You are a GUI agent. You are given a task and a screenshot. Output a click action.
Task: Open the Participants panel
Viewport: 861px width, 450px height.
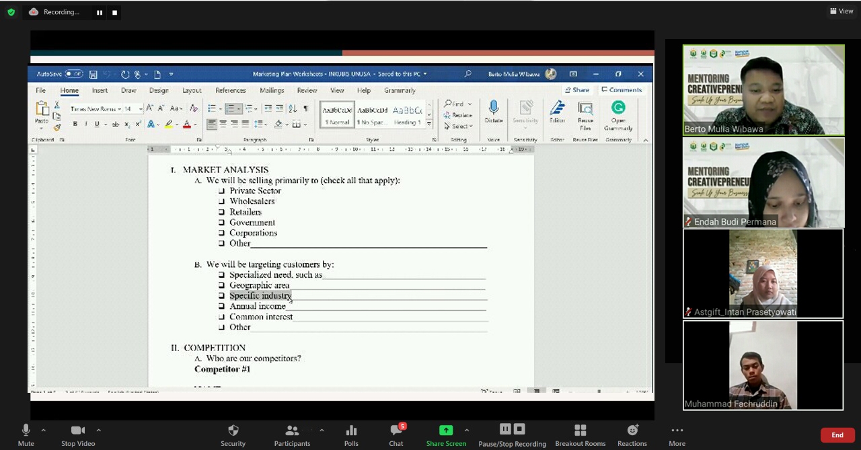coord(292,434)
